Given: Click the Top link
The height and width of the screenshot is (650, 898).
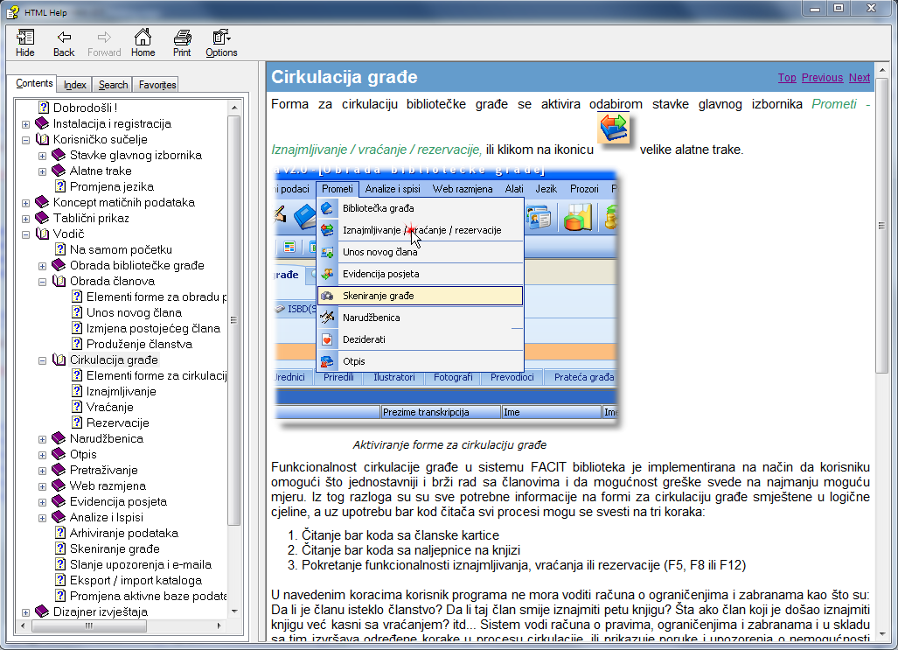Looking at the screenshot, I should tap(787, 78).
